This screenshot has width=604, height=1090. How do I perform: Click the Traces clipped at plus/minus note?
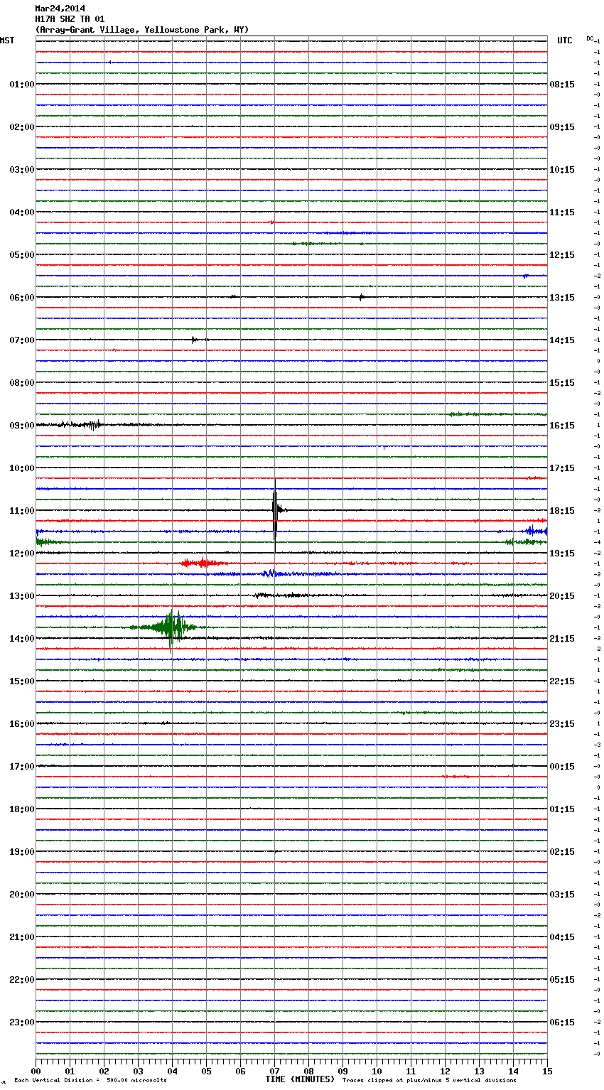click(x=429, y=1081)
